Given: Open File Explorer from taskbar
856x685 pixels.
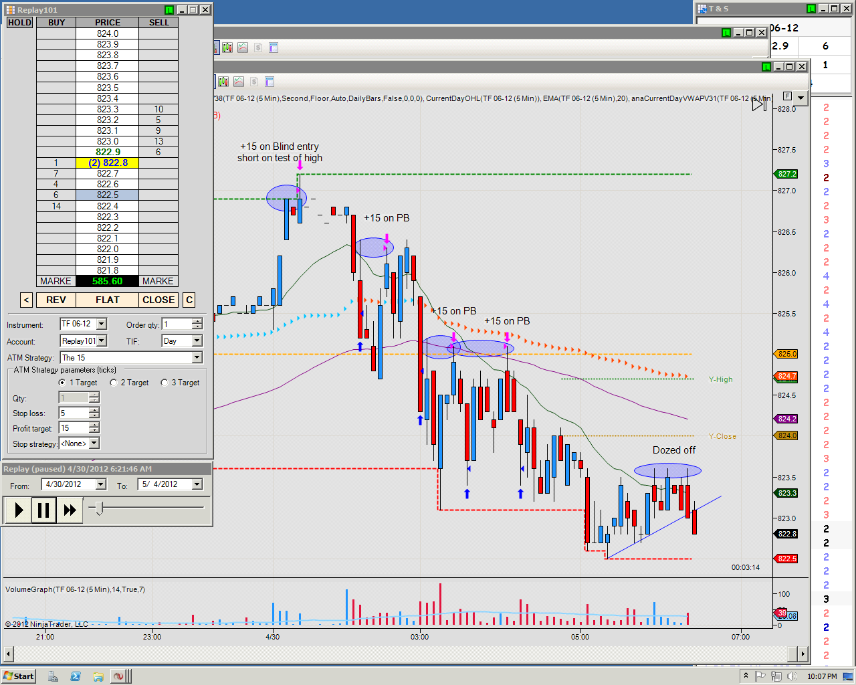Looking at the screenshot, I should point(98,676).
